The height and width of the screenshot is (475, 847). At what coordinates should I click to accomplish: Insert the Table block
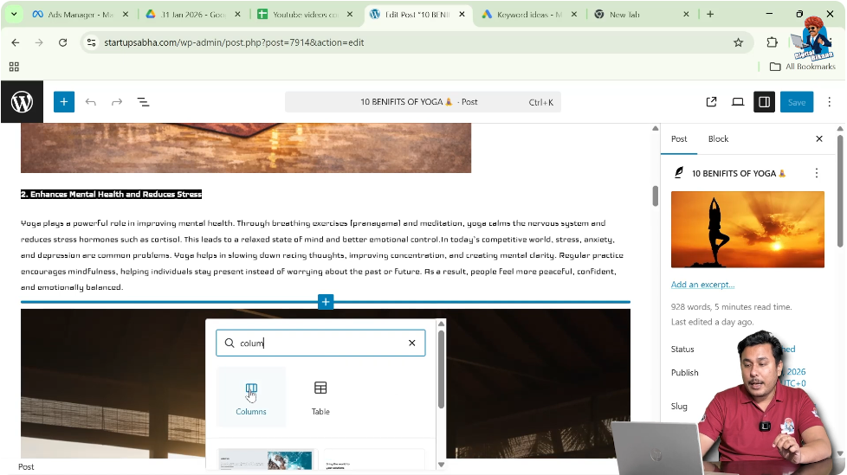point(320,398)
